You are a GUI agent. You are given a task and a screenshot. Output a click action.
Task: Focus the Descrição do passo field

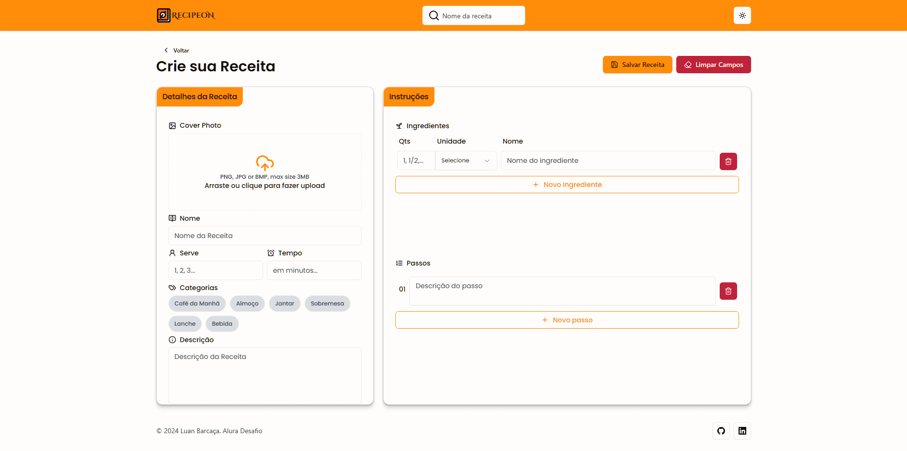tap(562, 291)
